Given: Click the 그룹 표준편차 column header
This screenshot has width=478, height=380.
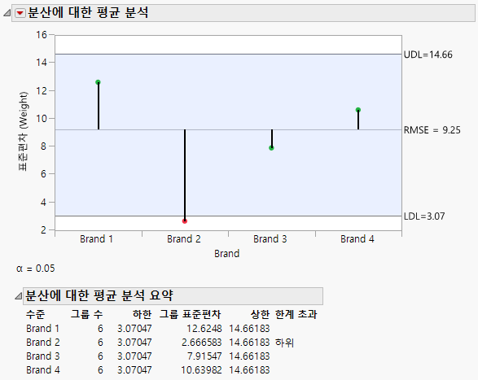Looking at the screenshot, I should point(191,314).
